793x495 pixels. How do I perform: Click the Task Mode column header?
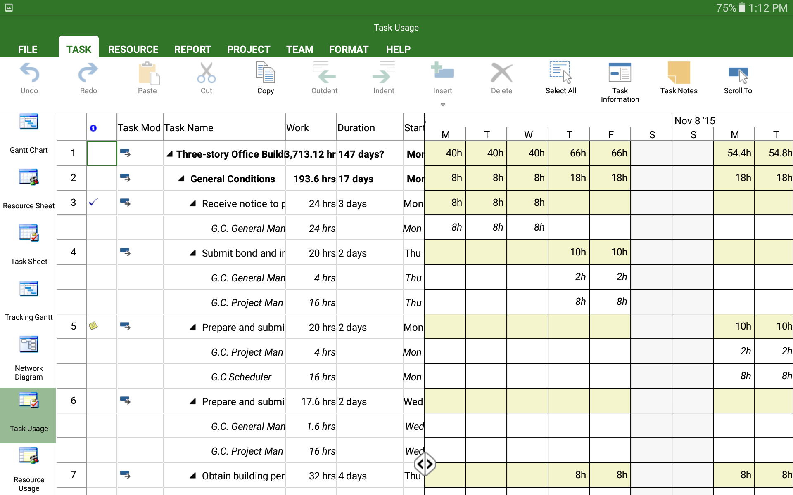140,127
